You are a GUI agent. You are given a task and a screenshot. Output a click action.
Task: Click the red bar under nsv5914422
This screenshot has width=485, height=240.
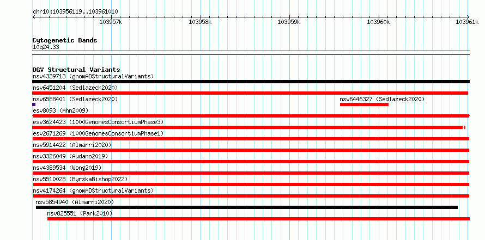pyautogui.click(x=251, y=150)
